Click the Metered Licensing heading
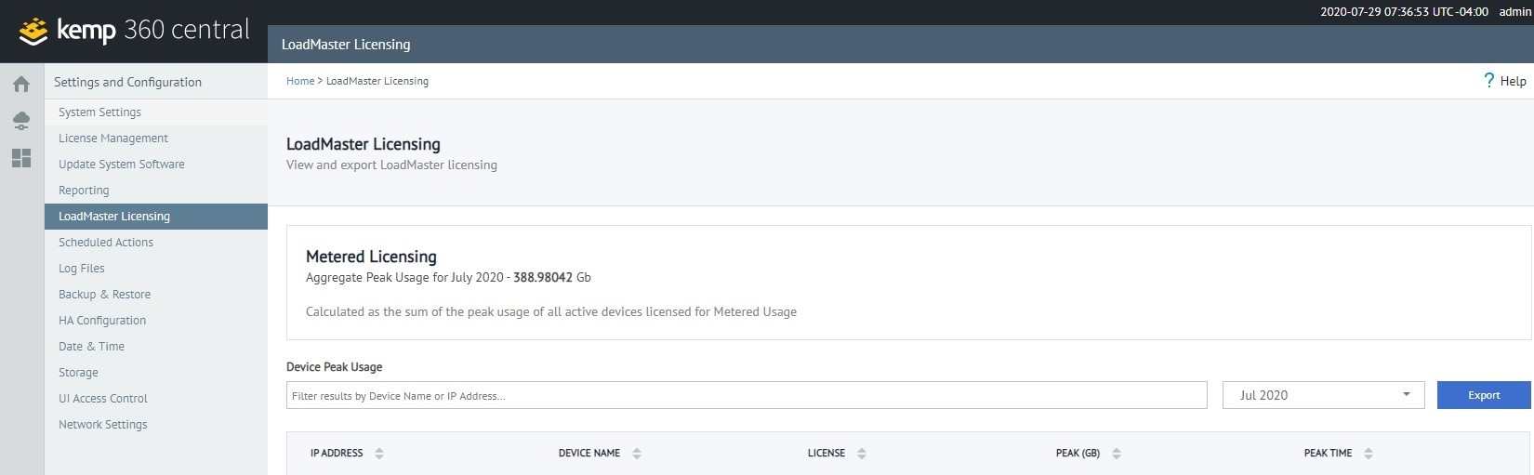The image size is (1534, 475). tap(371, 257)
